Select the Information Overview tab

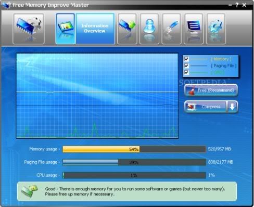click(x=95, y=29)
